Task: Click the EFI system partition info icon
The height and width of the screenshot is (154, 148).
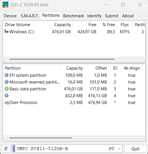Action: [x=7, y=75]
